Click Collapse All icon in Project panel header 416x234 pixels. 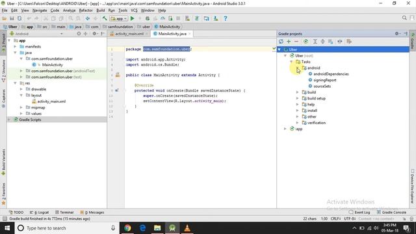click(x=85, y=34)
